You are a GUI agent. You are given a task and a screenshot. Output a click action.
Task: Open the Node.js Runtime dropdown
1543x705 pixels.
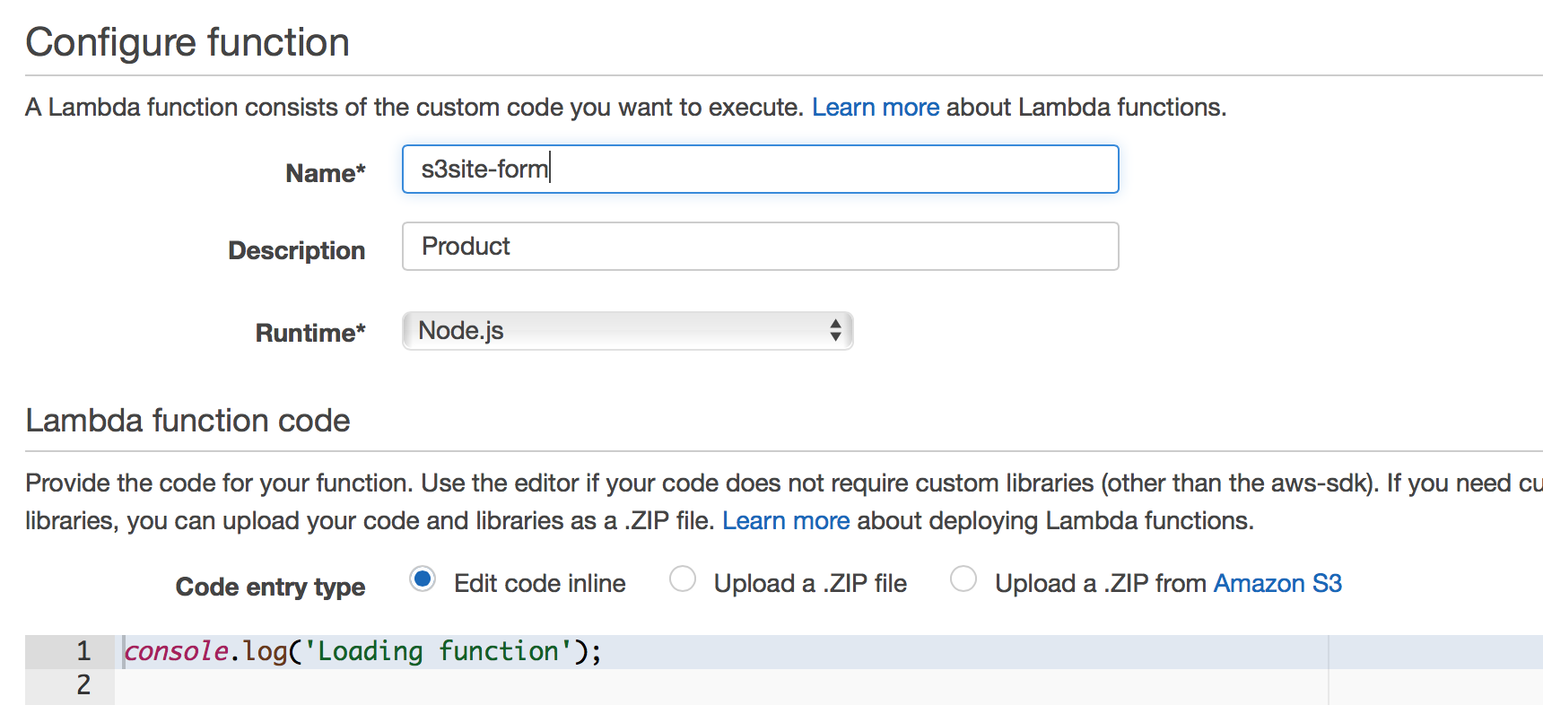click(627, 331)
